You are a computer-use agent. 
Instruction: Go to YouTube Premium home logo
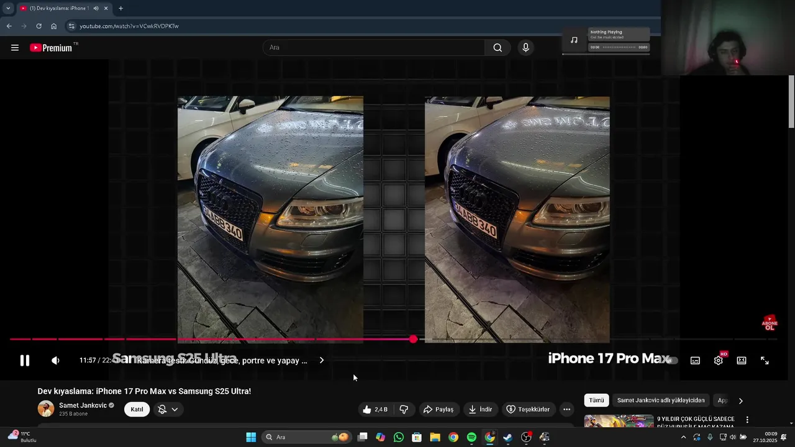(x=51, y=48)
